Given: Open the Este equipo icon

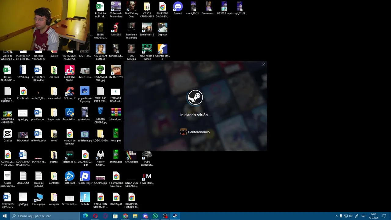Looking at the screenshot, I should (x=38, y=199).
